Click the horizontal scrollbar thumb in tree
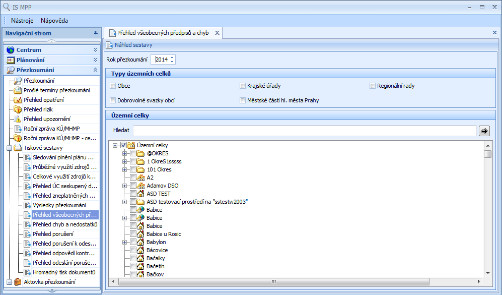The height and width of the screenshot is (295, 502). [274, 281]
